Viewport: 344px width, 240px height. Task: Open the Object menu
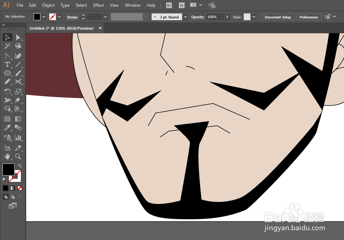click(x=48, y=5)
